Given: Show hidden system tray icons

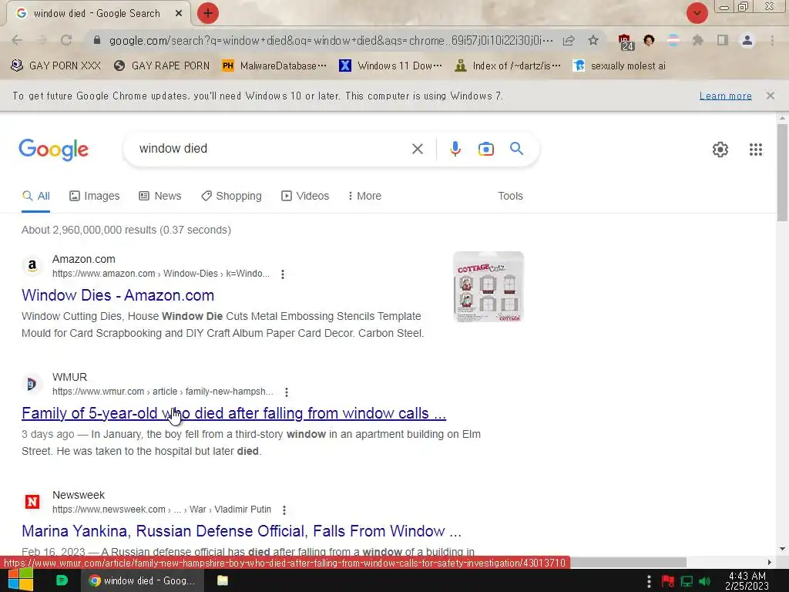Looking at the screenshot, I should 649,581.
